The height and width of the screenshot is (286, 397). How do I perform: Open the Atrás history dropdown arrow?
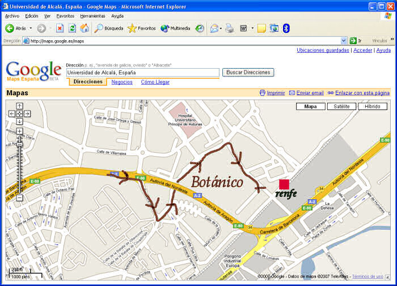point(31,28)
